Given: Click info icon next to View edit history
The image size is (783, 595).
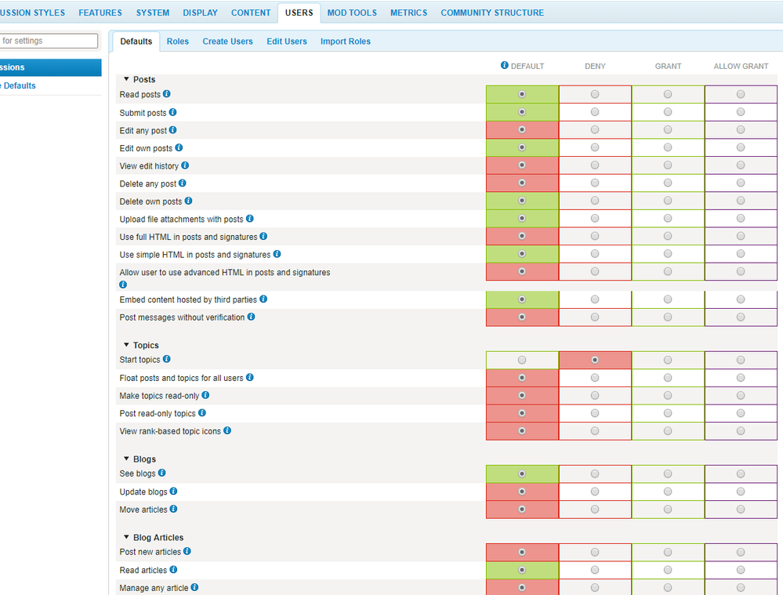Looking at the screenshot, I should tap(185, 165).
